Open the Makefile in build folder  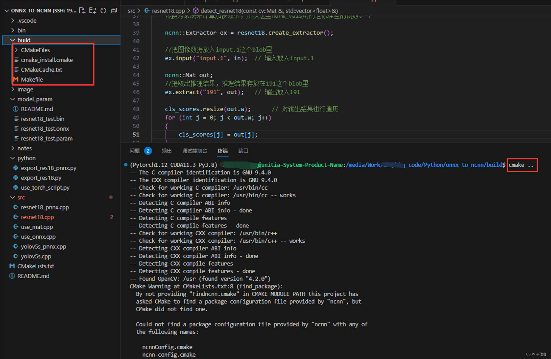(32, 79)
